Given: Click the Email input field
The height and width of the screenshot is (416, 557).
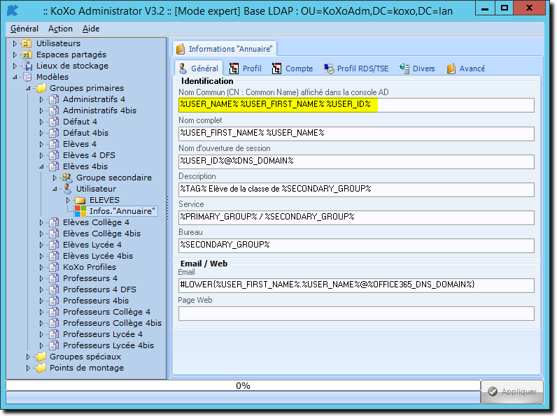Looking at the screenshot, I should coord(356,285).
